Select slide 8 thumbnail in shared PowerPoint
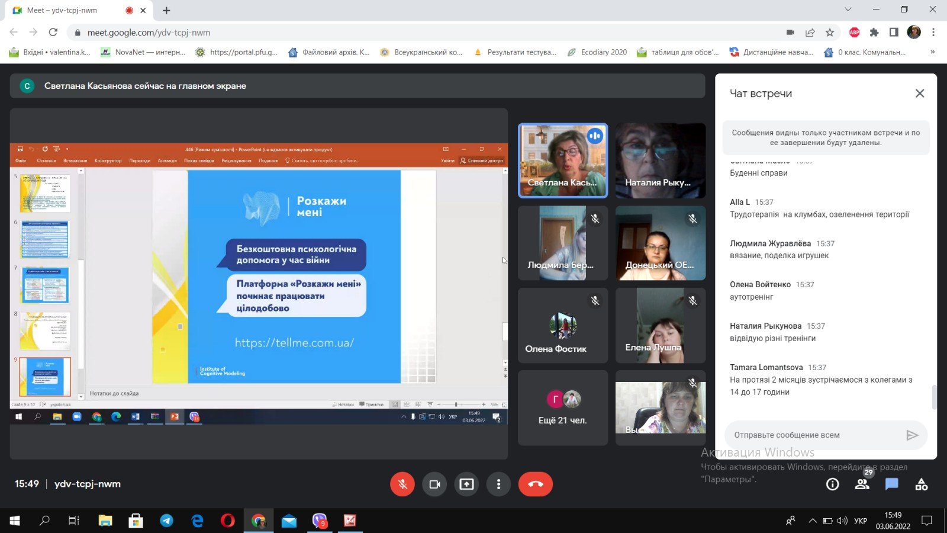 pyautogui.click(x=45, y=331)
